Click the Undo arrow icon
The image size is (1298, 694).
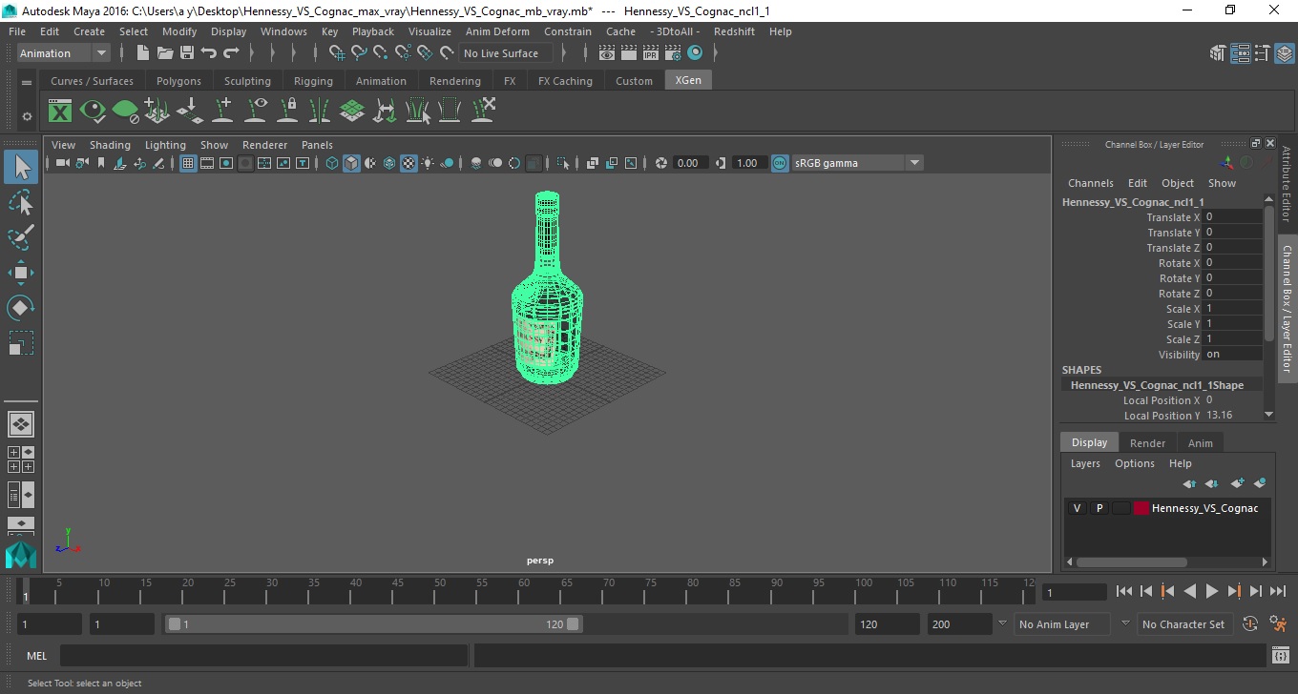click(x=209, y=53)
